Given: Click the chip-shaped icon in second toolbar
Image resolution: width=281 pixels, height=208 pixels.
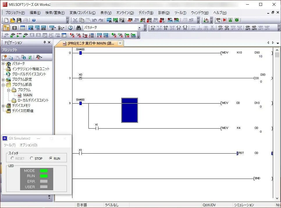Looking at the screenshot, I should [x=14, y=28].
